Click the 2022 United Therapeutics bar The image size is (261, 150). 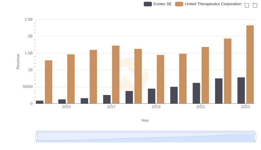tap(227, 71)
